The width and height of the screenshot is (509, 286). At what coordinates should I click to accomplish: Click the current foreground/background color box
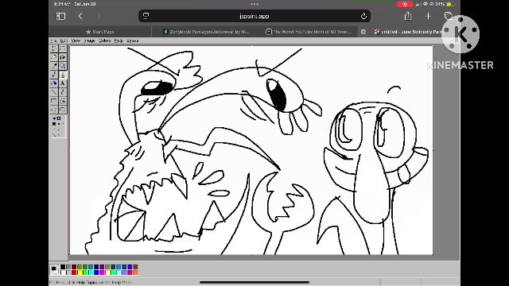[55, 269]
